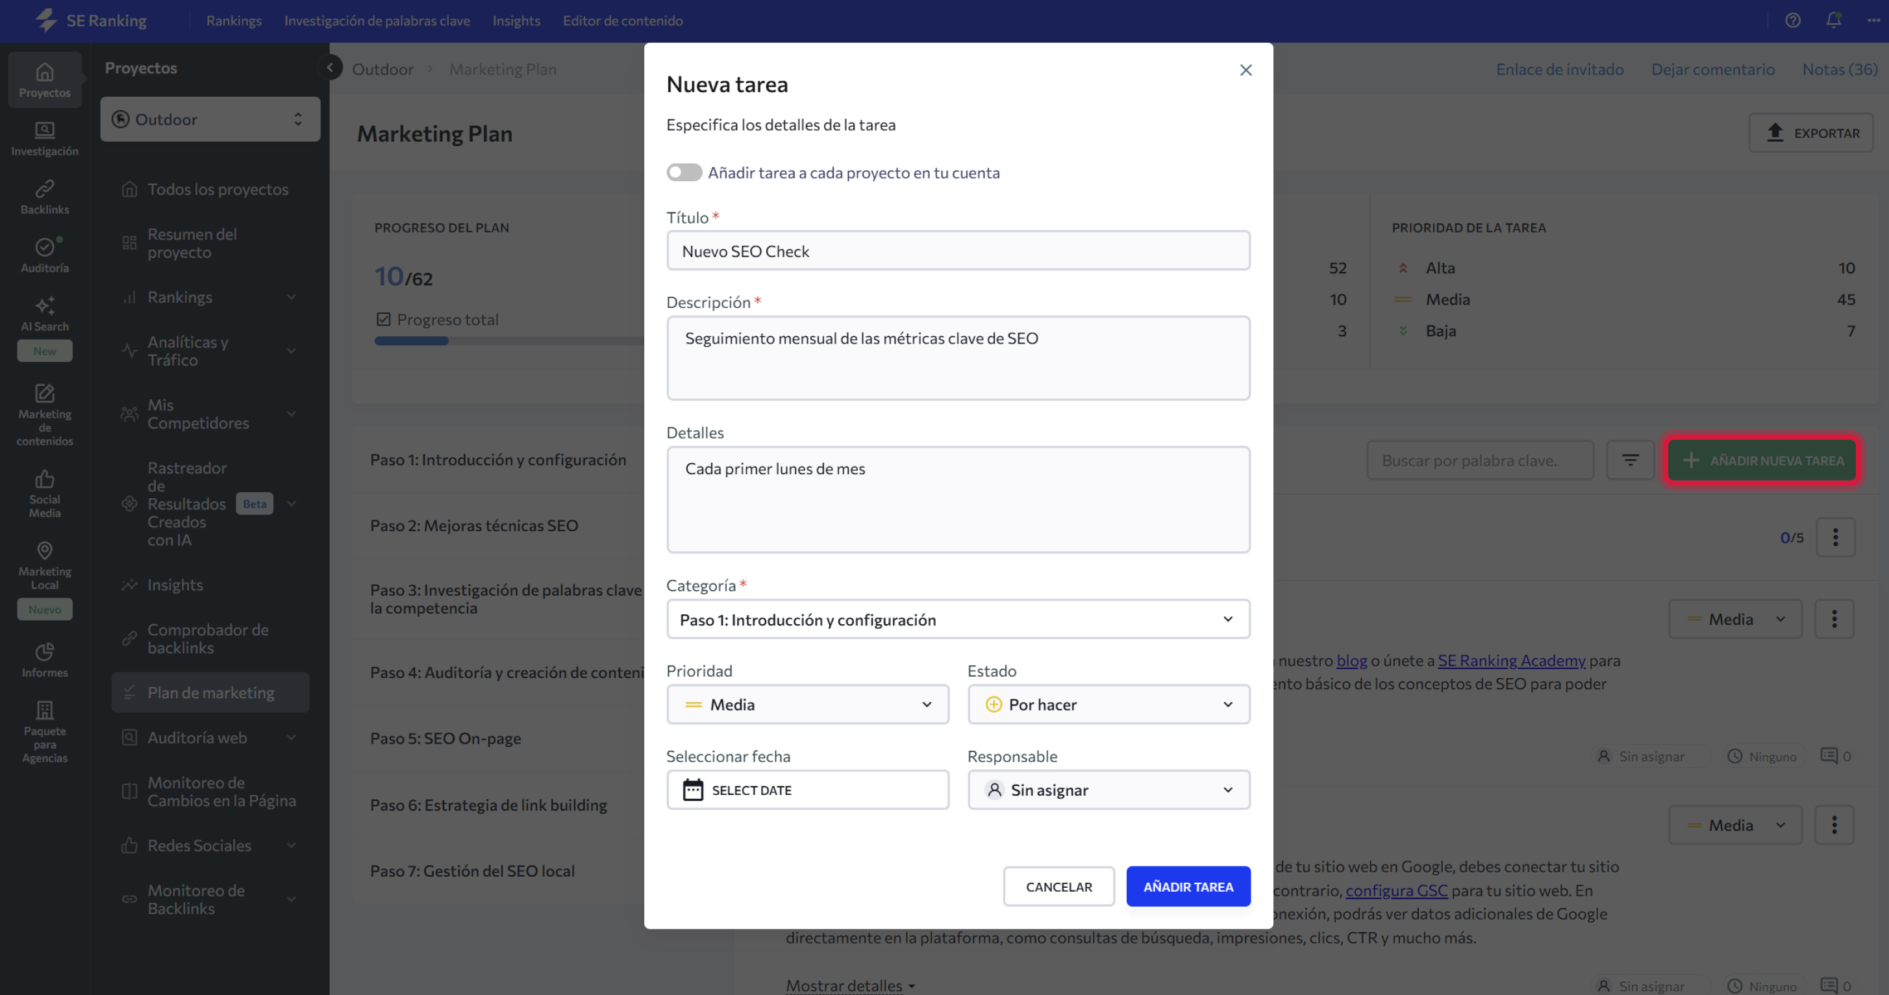Open the Outdoor project selector
This screenshot has height=995, width=1889.
[210, 119]
